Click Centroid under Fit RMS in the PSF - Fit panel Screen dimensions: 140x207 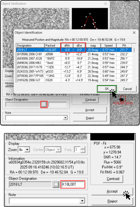pyautogui.click(x=113, y=179)
